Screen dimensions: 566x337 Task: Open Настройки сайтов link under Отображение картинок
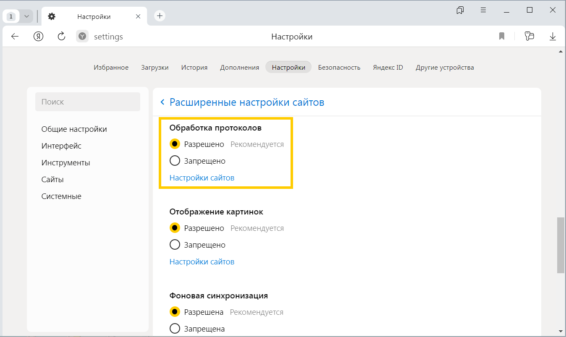click(202, 261)
